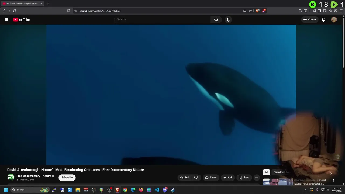
Task: Click the browser address bar URL
Action: point(100,11)
